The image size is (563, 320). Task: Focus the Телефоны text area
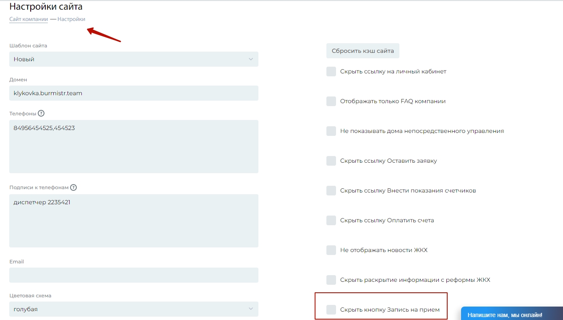(x=133, y=147)
